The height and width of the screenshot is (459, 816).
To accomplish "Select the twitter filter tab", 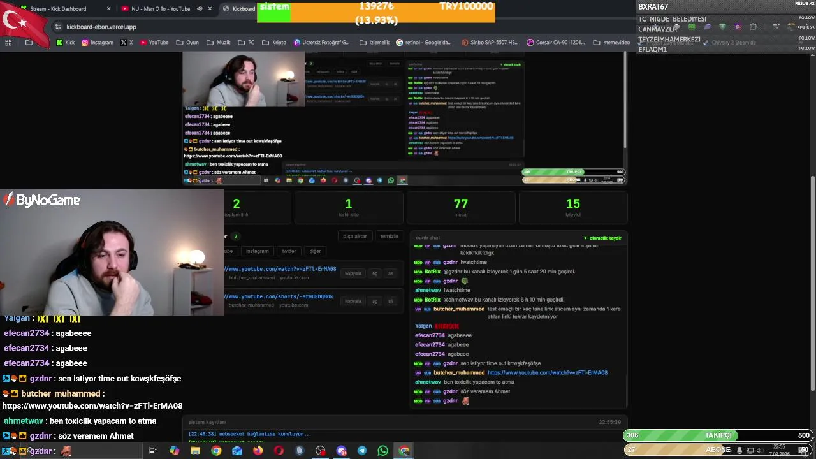I will pos(289,251).
